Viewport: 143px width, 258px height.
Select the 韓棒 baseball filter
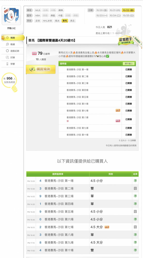coord(61,10)
